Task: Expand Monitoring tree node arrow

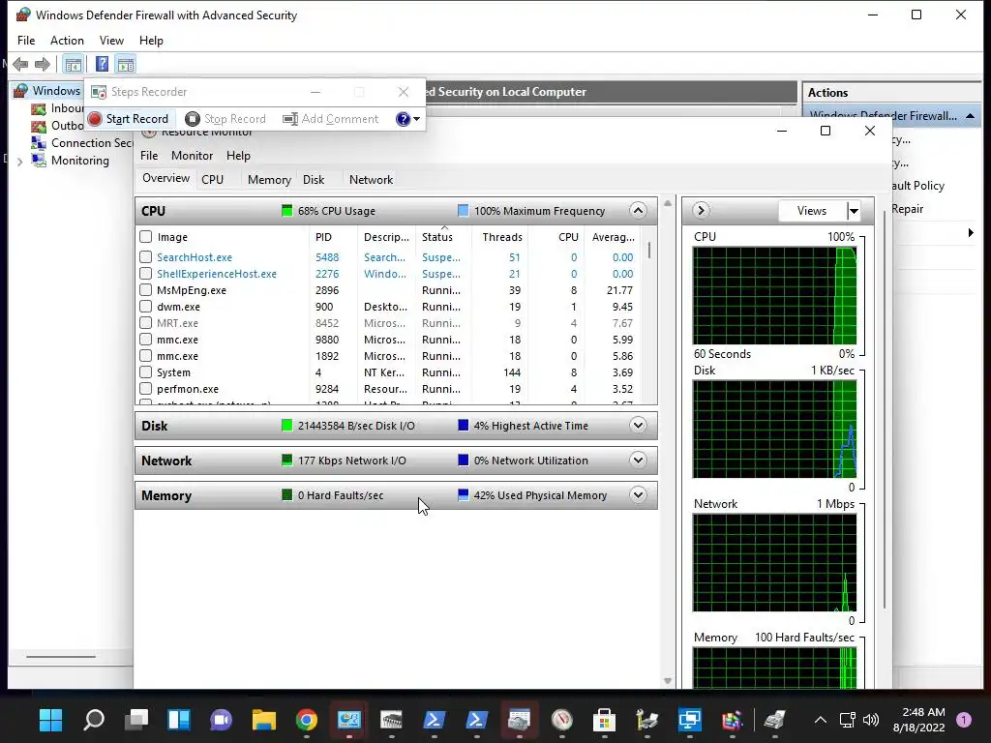Action: [x=19, y=162]
